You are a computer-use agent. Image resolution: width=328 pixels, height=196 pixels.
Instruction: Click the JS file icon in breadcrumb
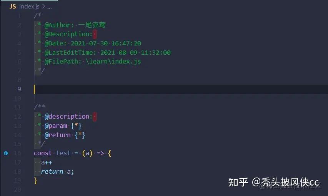[13, 7]
